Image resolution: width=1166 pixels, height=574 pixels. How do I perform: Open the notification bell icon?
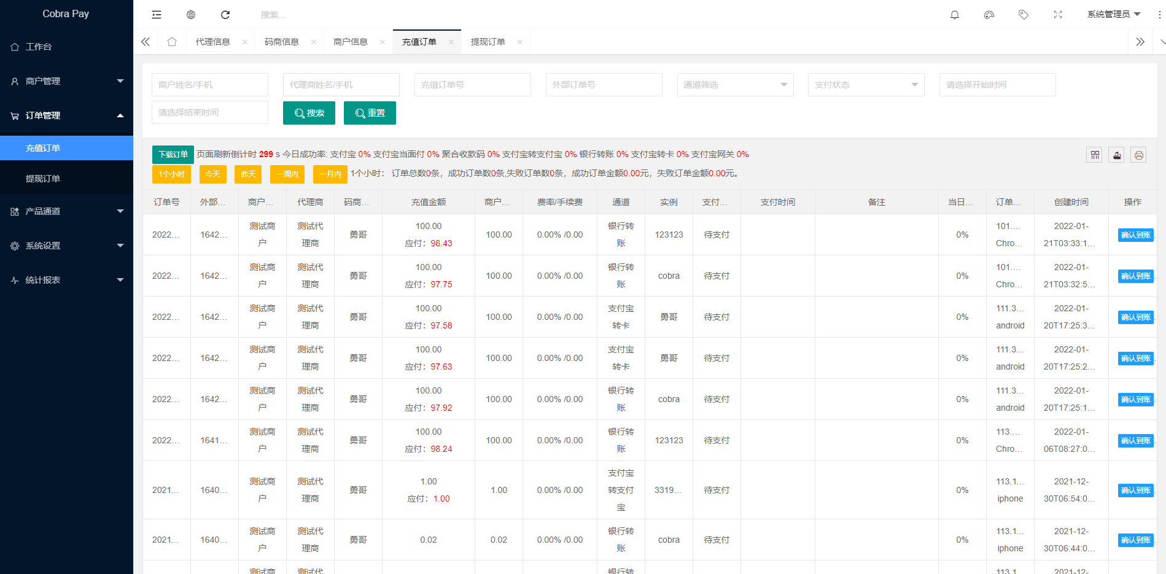(x=955, y=14)
